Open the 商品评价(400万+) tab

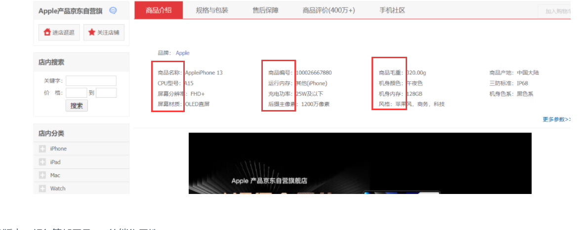tap(329, 10)
